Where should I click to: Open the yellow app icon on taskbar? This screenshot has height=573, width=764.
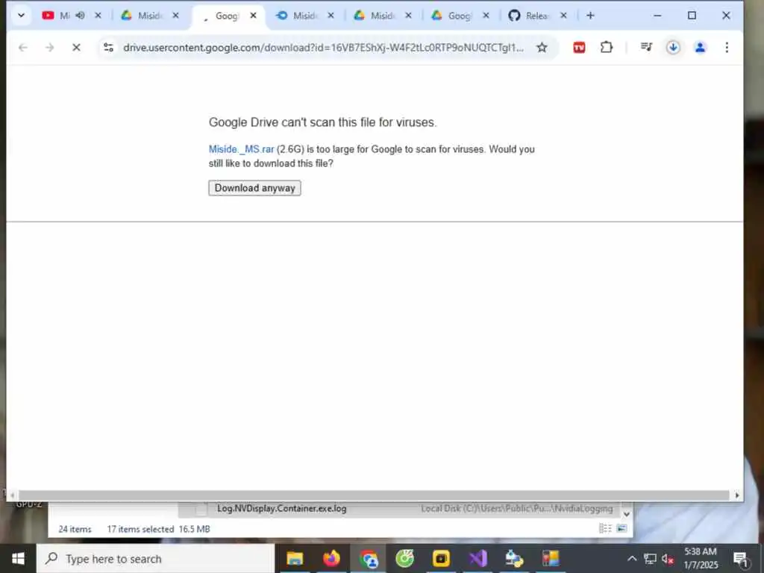point(441,558)
